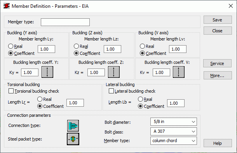Open the Connection type icon button
The height and width of the screenshot is (153, 237).
pyautogui.click(x=73, y=126)
